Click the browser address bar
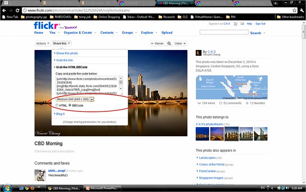Image resolution: width=306 pixels, height=192 pixels. 158,11
